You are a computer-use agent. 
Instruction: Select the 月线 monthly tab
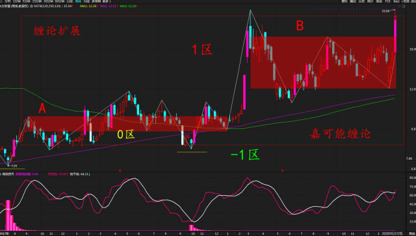pos(86,1)
